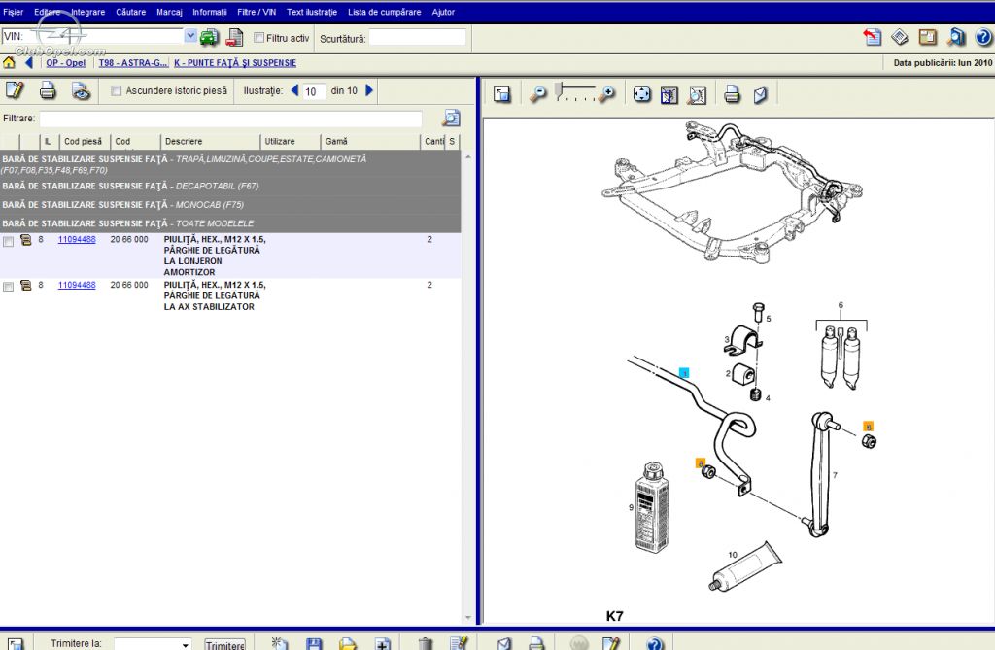This screenshot has height=650, width=995.
Task: Click the blue help icon in the bottom toolbar
Action: tap(655, 643)
